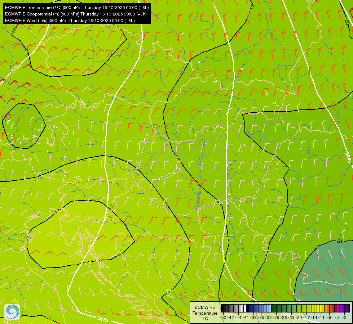353x324 pixels.
Task: Click the -8 legend scale value
Action: pyautogui.click(x=329, y=318)
